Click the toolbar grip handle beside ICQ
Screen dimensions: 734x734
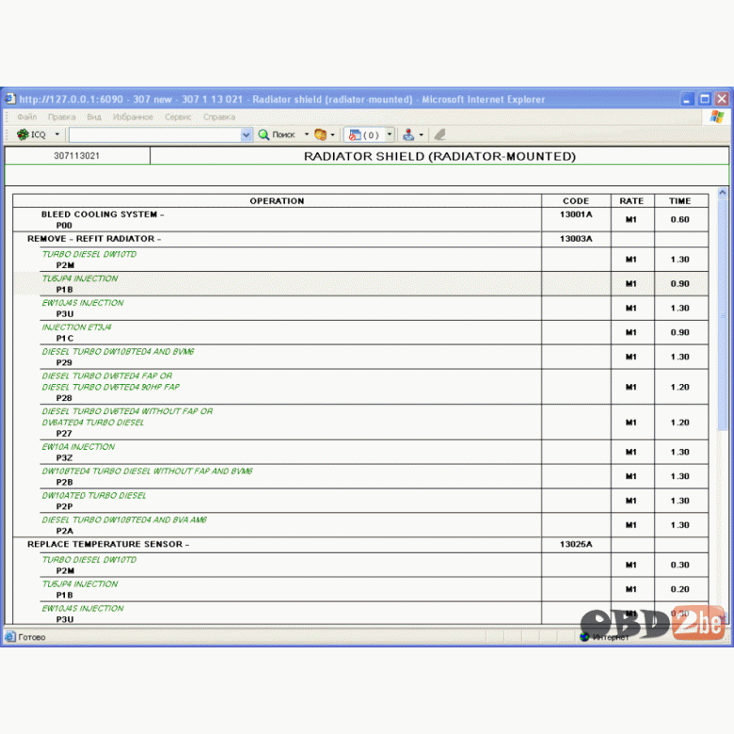point(8,135)
